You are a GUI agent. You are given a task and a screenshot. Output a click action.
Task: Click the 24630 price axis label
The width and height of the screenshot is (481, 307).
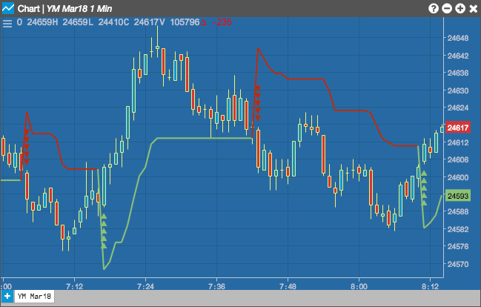point(458,90)
